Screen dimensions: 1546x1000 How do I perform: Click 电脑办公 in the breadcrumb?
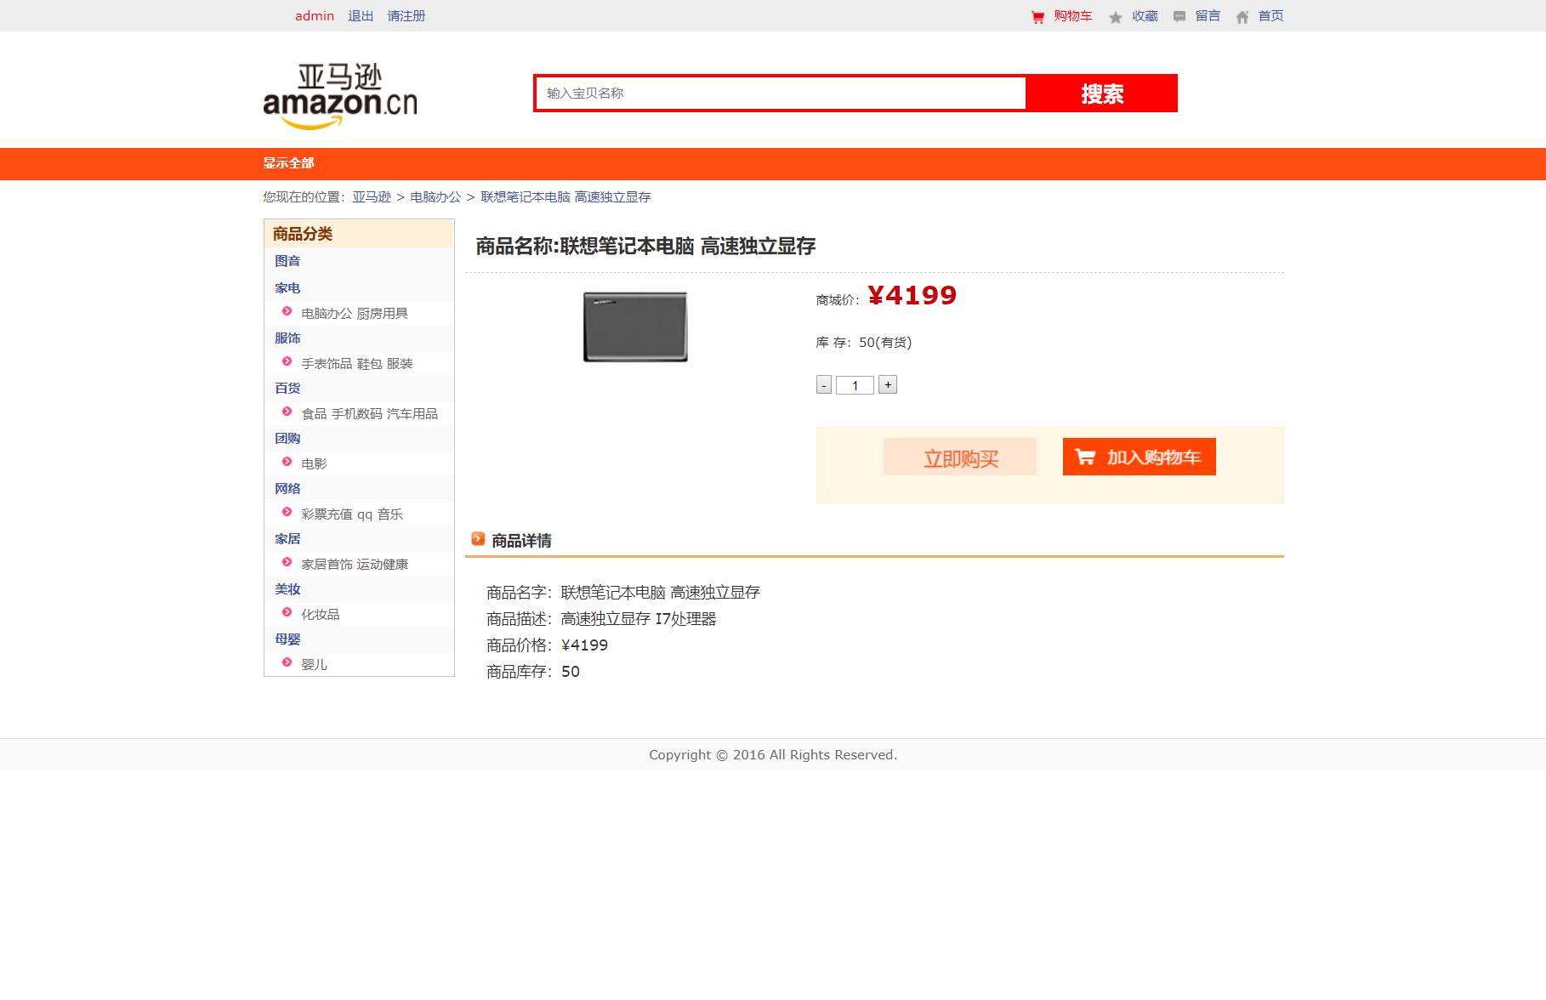435,197
